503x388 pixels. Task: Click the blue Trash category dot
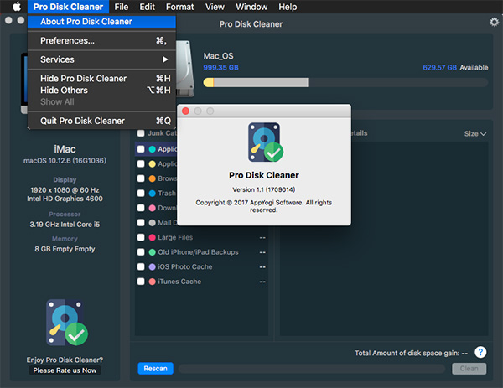point(153,194)
